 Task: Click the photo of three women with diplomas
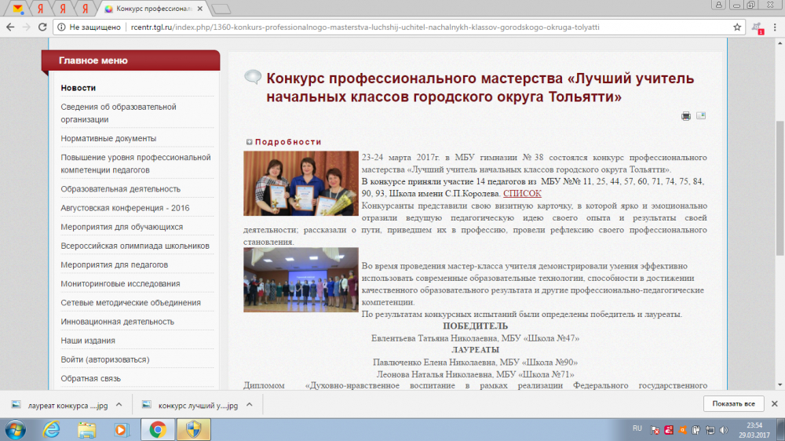click(301, 184)
